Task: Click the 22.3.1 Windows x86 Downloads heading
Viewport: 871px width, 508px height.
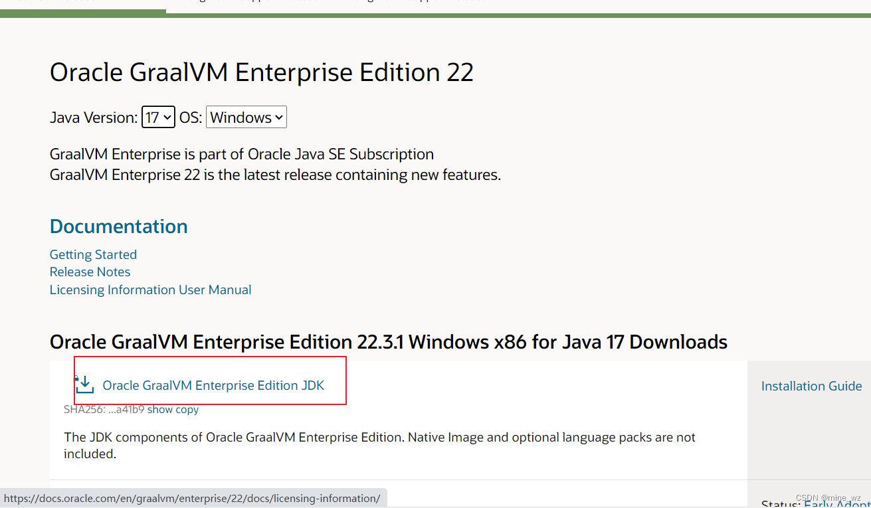Action: pyautogui.click(x=389, y=342)
